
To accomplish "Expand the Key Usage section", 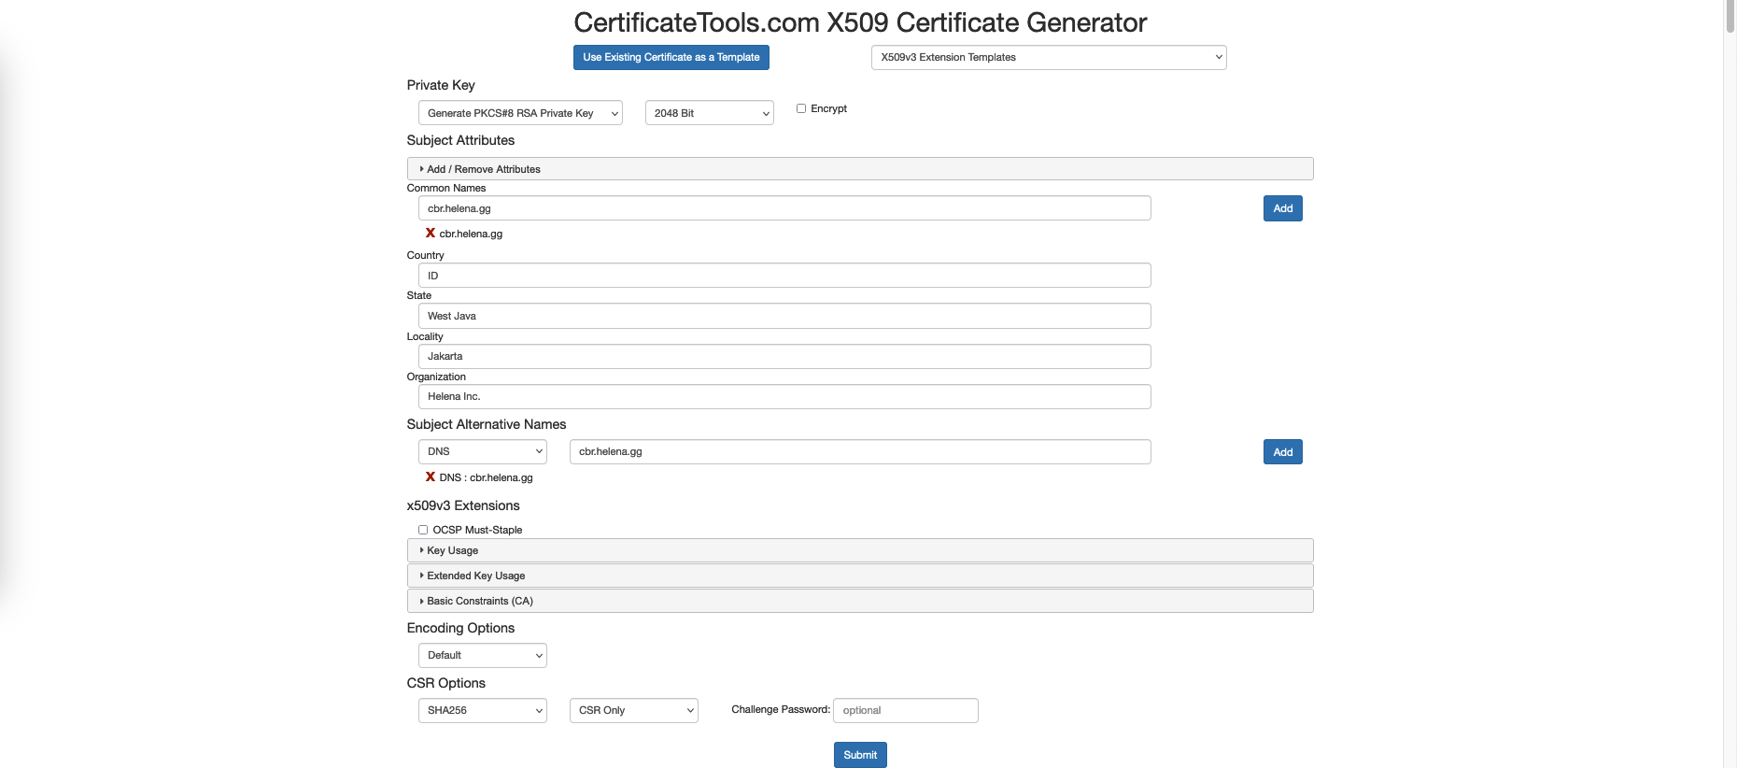I will click(x=453, y=550).
